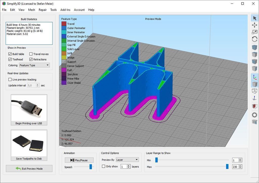
Task: Select the arrow pointer selection tool
Action: click(254, 18)
